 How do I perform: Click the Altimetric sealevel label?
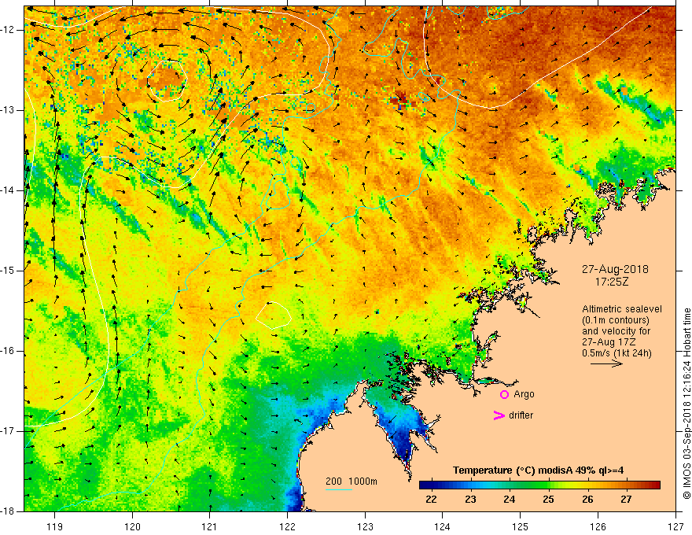(622, 309)
